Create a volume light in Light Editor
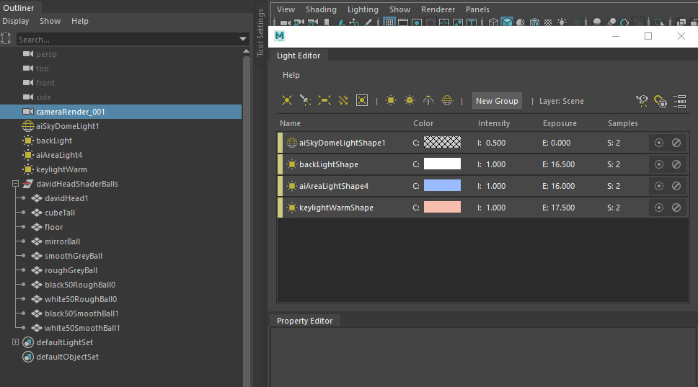The height and width of the screenshot is (387, 698). pyautogui.click(x=362, y=100)
